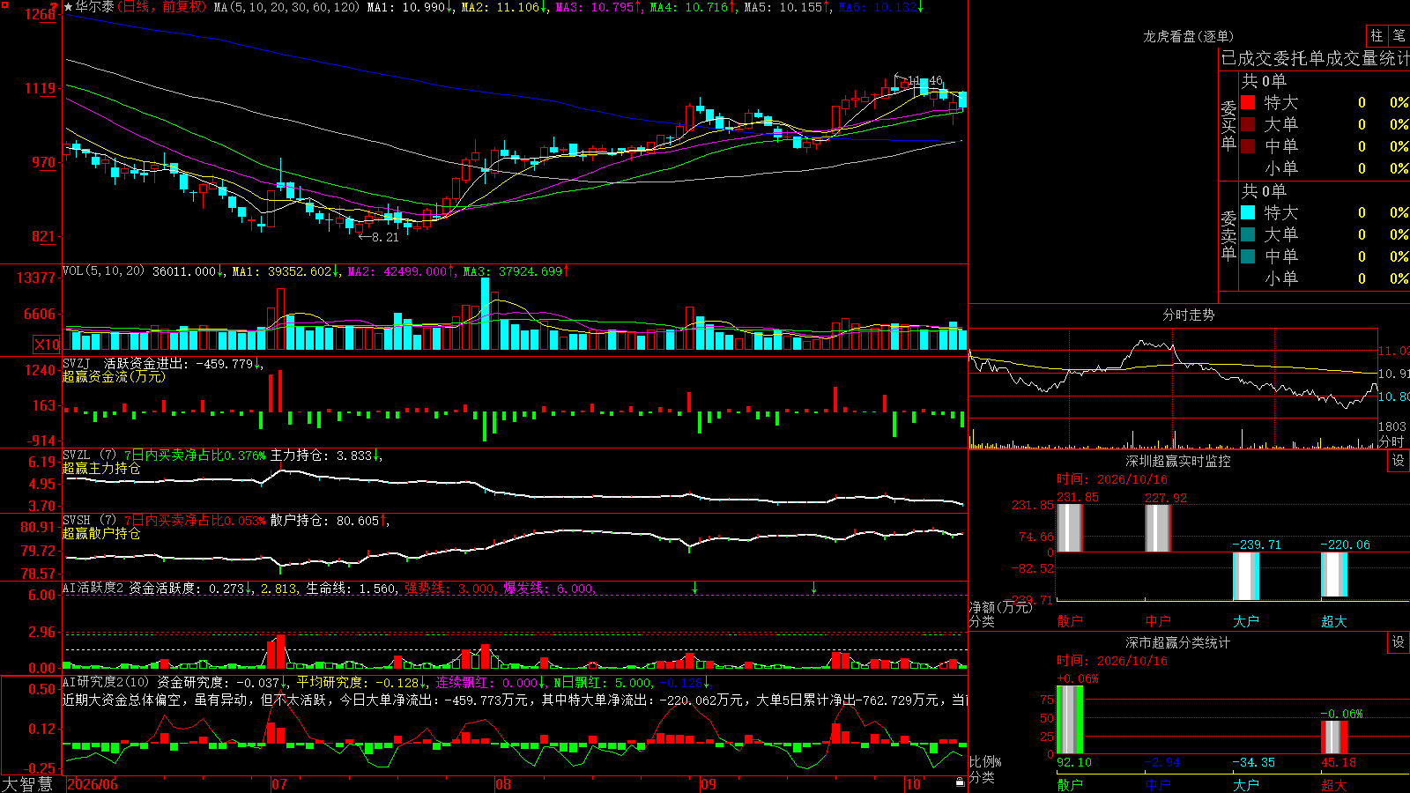Click the 中户 bar showing 227.92

(x=1158, y=528)
